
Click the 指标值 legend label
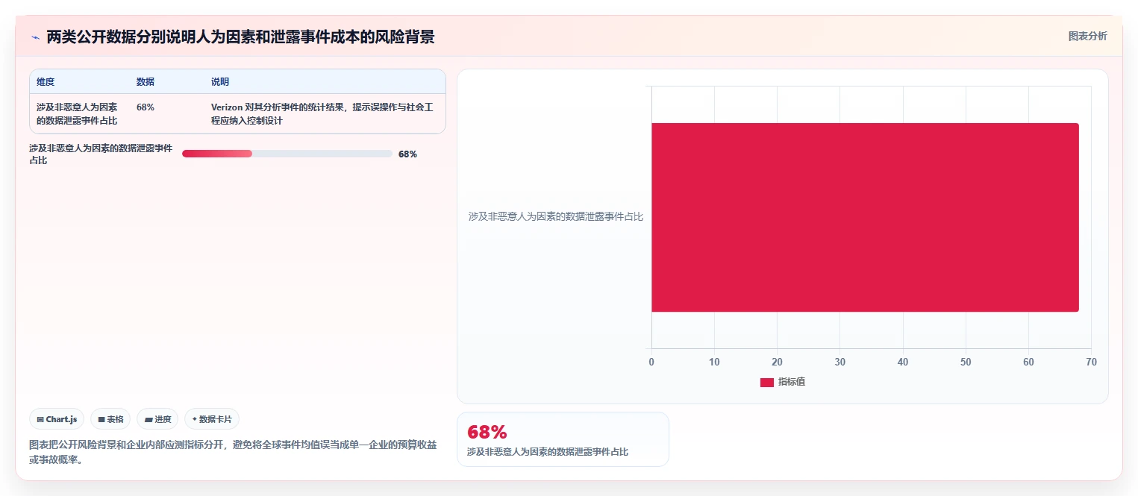pos(792,382)
